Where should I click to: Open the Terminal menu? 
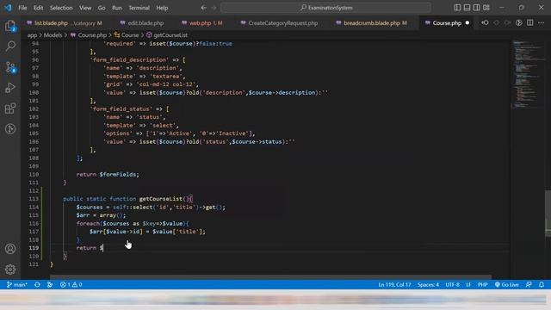click(139, 8)
